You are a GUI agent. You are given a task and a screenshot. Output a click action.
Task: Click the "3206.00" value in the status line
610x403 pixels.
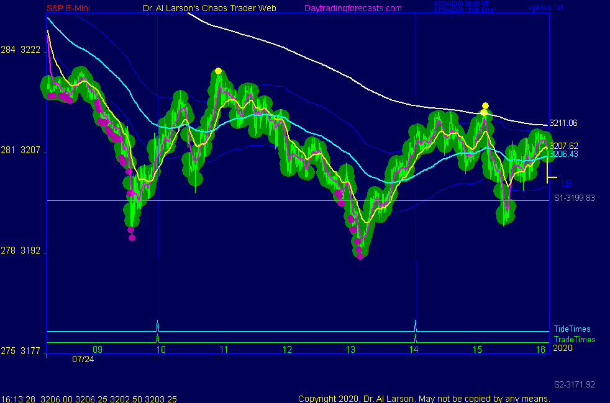(57, 399)
